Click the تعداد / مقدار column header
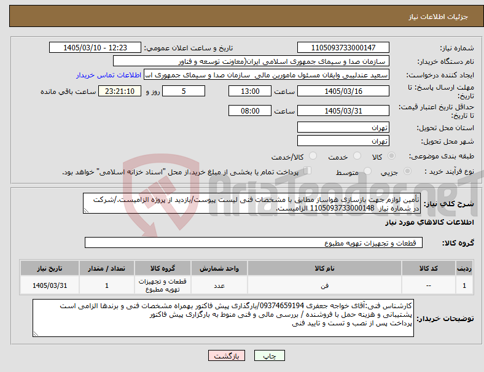 click(106, 268)
